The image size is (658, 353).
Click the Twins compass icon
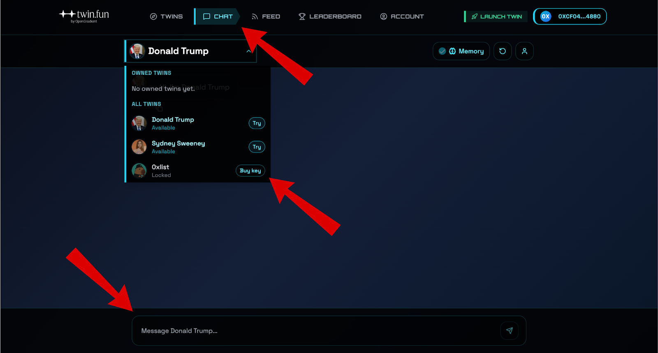point(153,16)
